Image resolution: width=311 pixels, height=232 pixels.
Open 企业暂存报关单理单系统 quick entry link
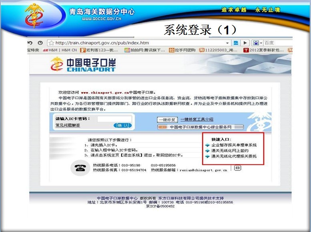(x=234, y=145)
